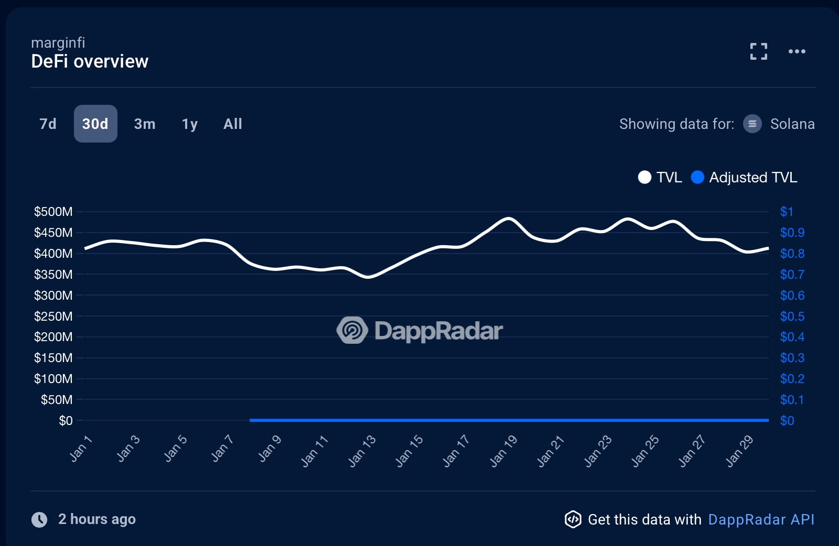The image size is (839, 546).
Task: Click the TVL line peak near Jan 19
Action: pos(508,218)
